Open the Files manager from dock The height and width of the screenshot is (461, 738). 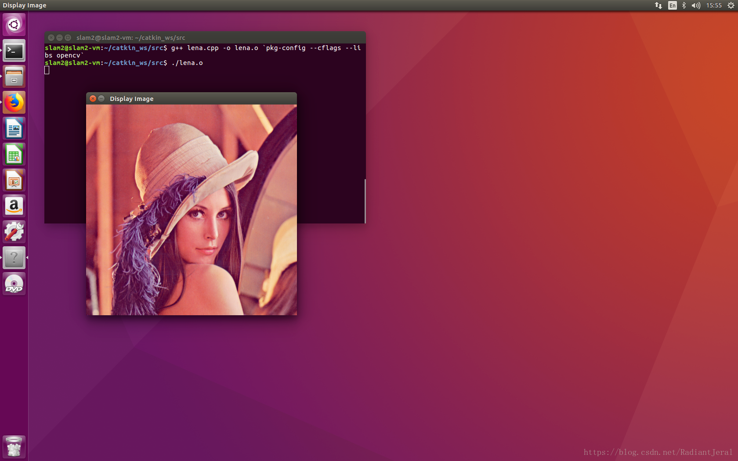(x=14, y=76)
